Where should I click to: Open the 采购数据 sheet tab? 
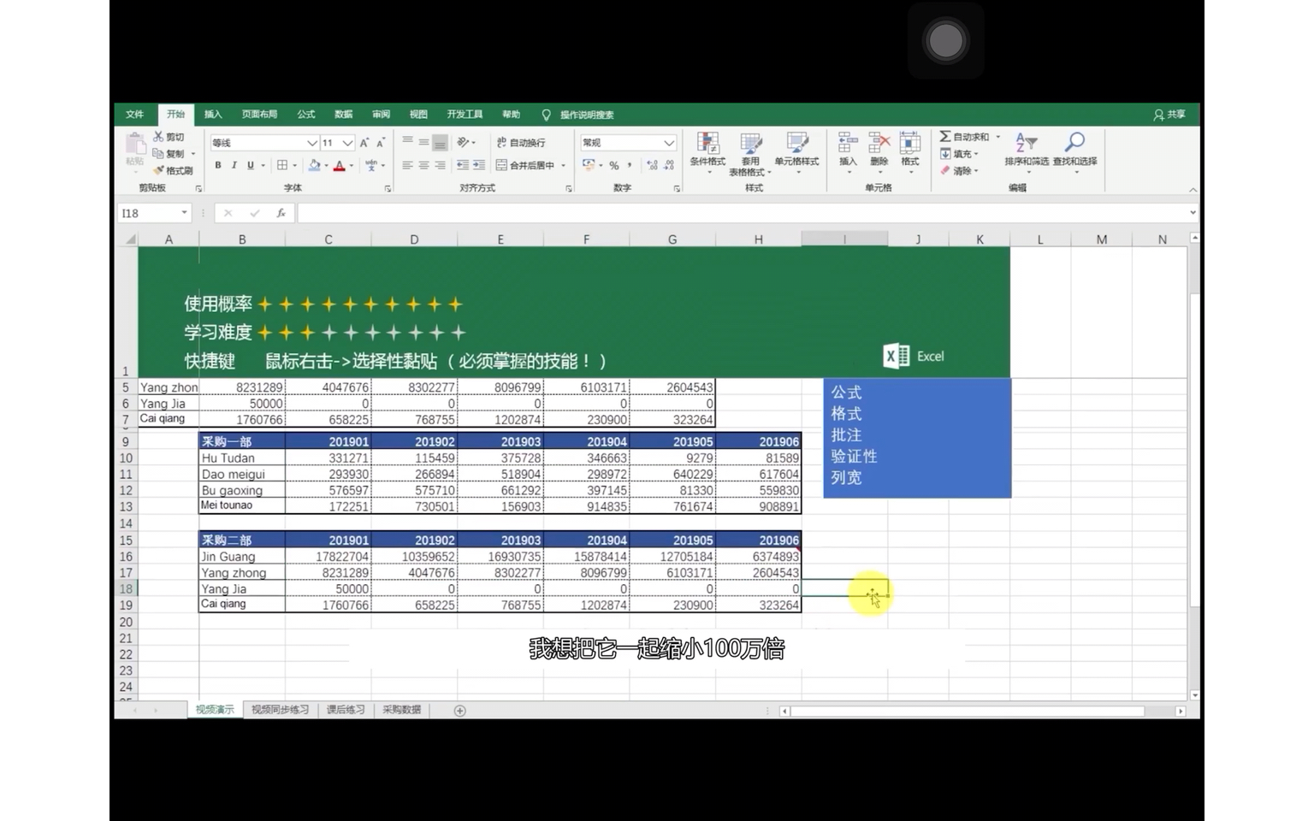[x=400, y=710]
